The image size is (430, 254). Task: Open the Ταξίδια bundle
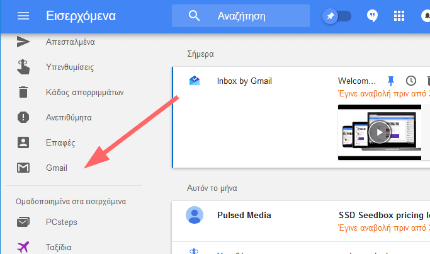pos(59,247)
